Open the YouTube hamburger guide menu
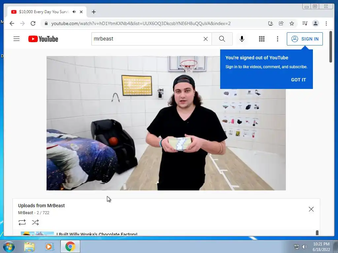 click(x=17, y=39)
